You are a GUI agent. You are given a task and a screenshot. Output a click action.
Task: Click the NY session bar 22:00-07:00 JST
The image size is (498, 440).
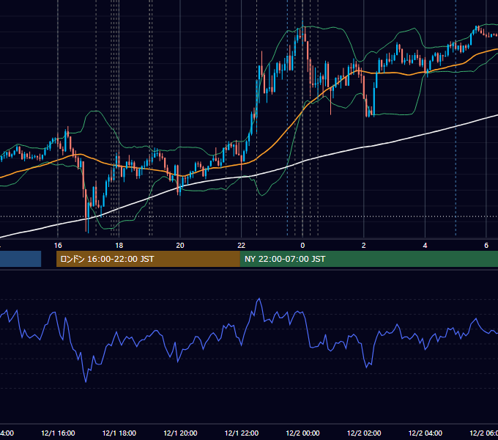(x=368, y=259)
